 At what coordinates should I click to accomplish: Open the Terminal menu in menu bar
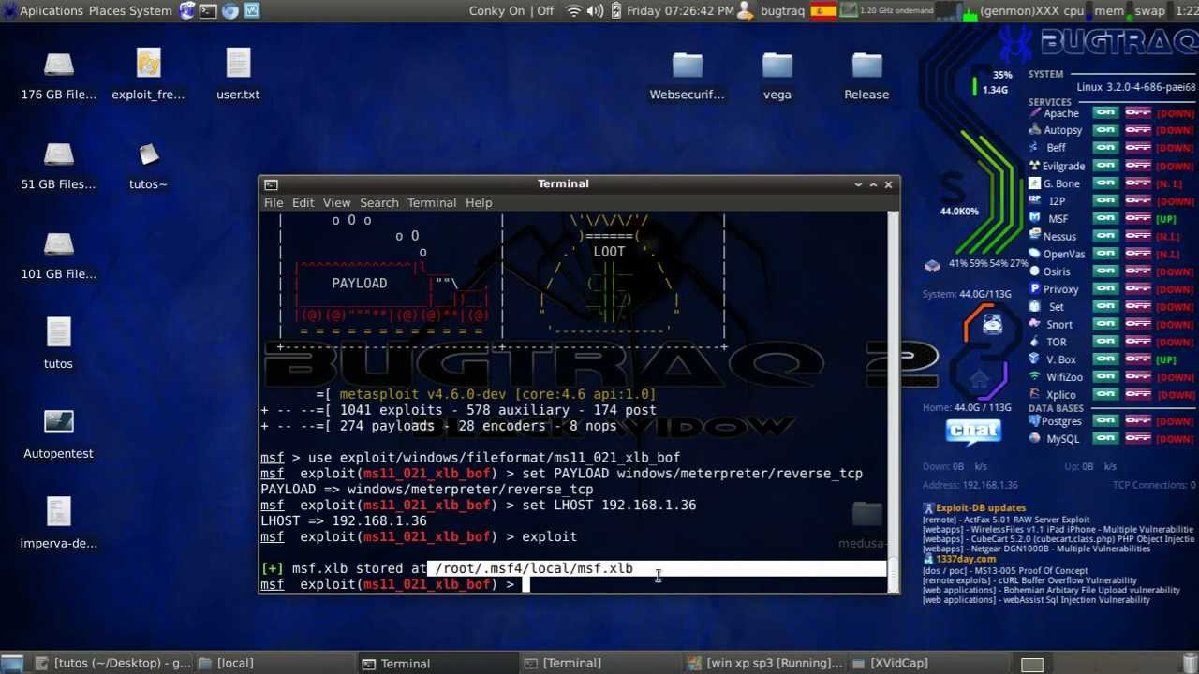point(432,202)
